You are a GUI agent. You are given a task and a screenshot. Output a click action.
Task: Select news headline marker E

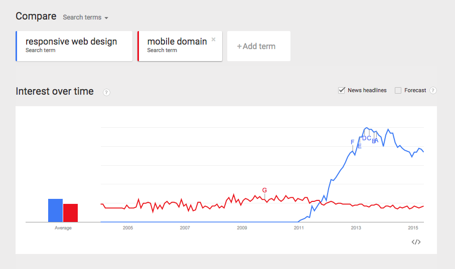(360, 146)
